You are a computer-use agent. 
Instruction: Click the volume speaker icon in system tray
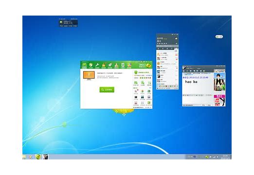218,157
